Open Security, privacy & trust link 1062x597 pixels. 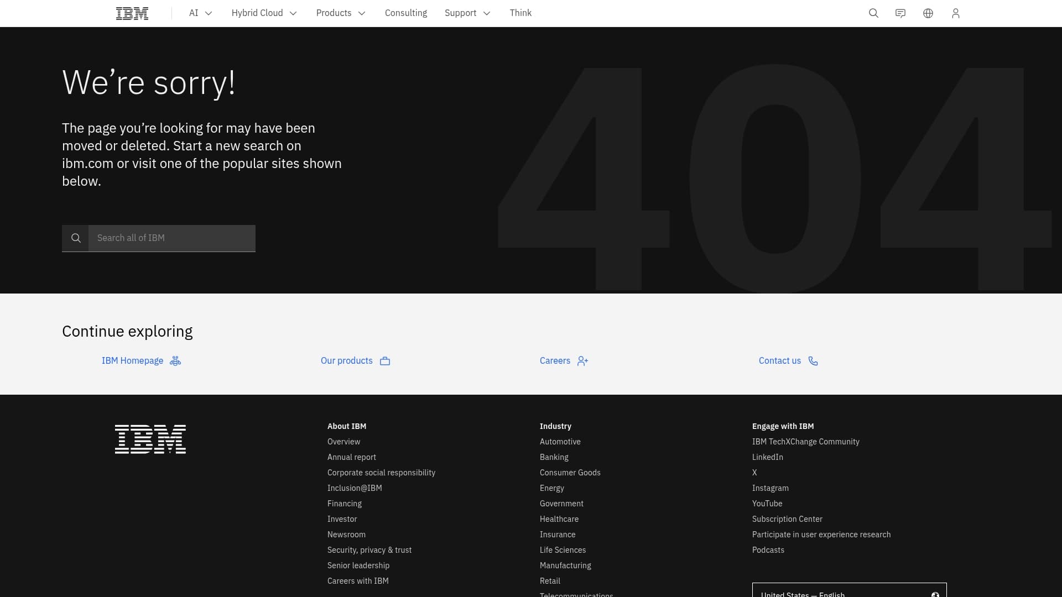[x=369, y=550]
